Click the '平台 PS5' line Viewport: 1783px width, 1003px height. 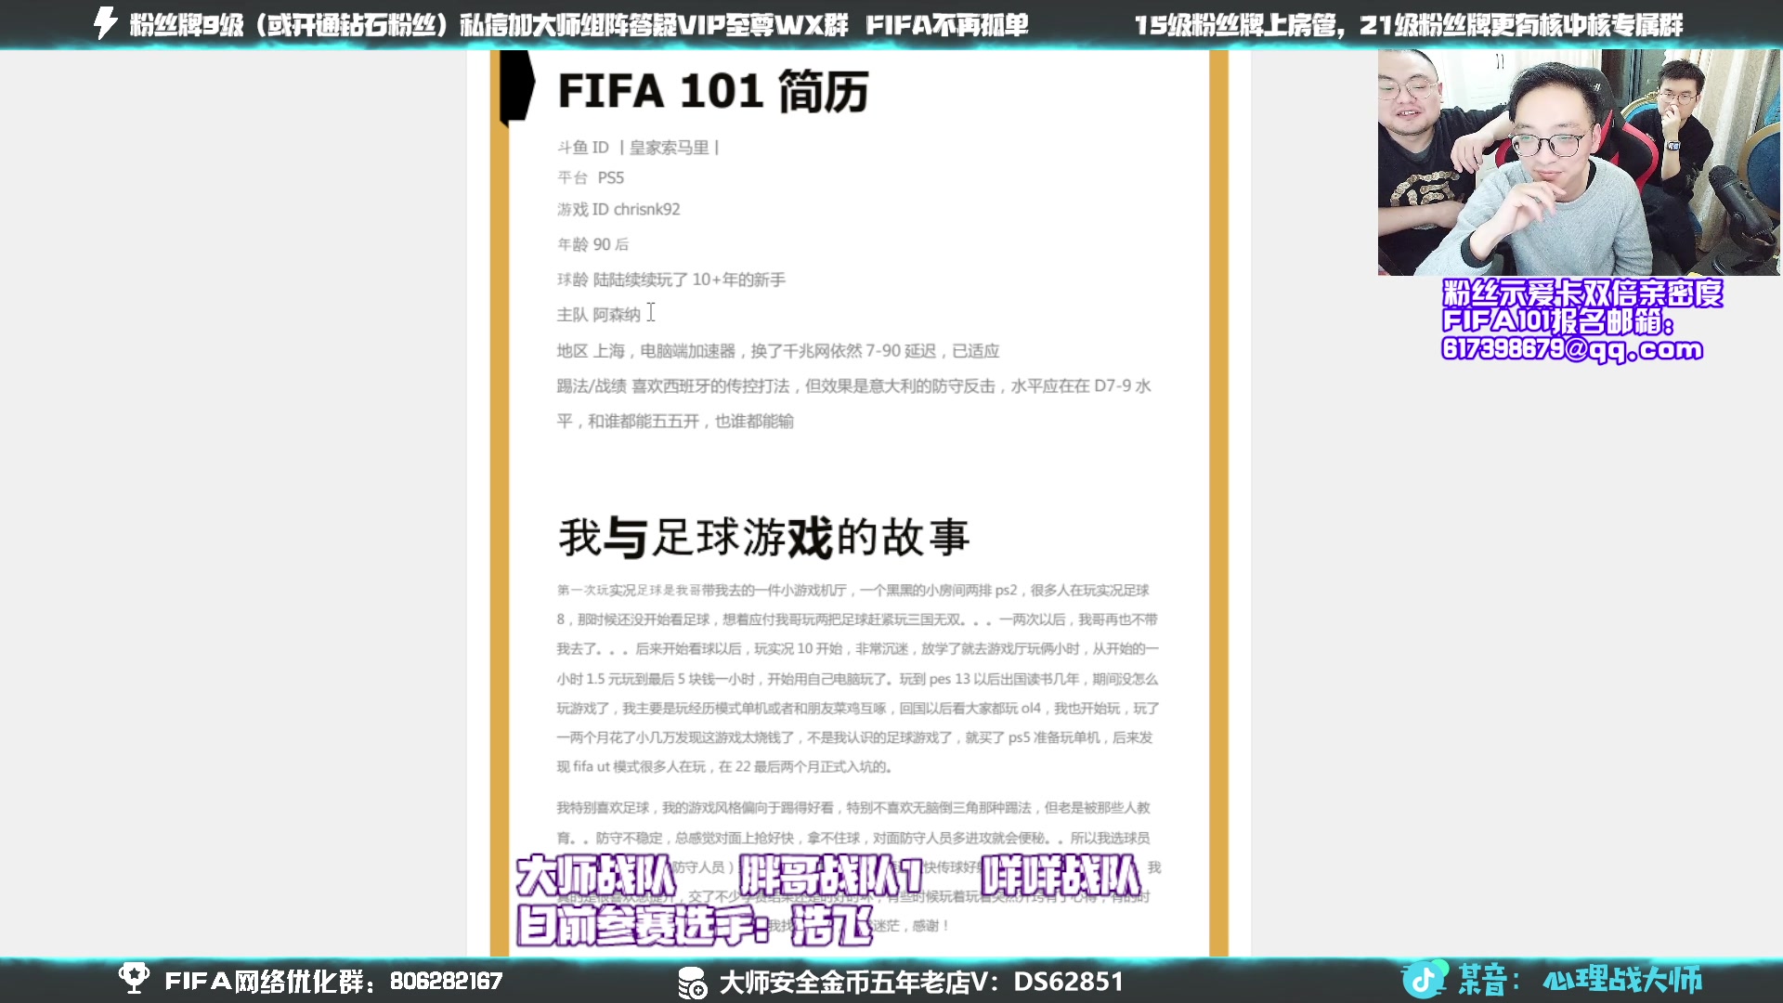tap(591, 177)
